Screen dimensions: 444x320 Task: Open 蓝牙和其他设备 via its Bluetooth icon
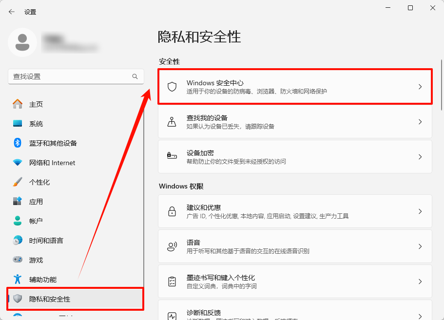point(16,143)
